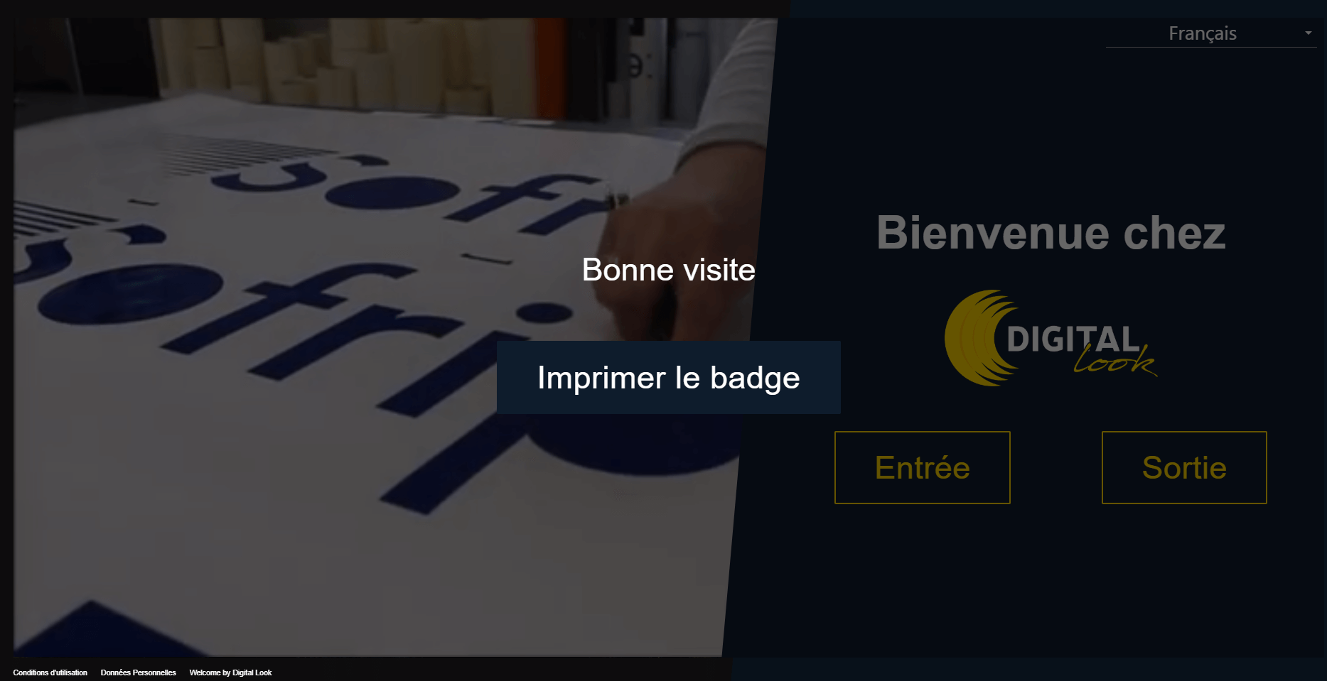Image resolution: width=1327 pixels, height=681 pixels.
Task: Select the Sortie button
Action: click(x=1184, y=467)
